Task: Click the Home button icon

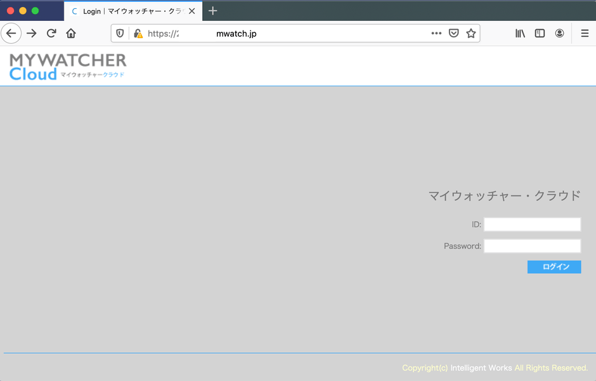Action: (x=71, y=33)
